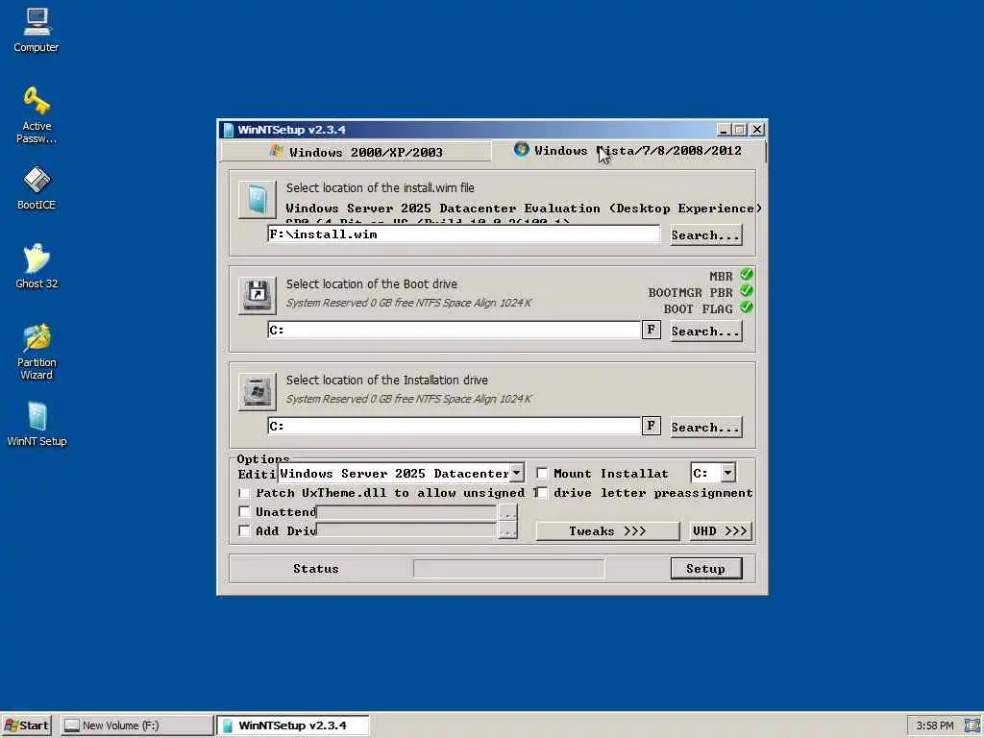Switch to the Windows 2000/XP/2003 tab
The image size is (984, 738).
[356, 152]
